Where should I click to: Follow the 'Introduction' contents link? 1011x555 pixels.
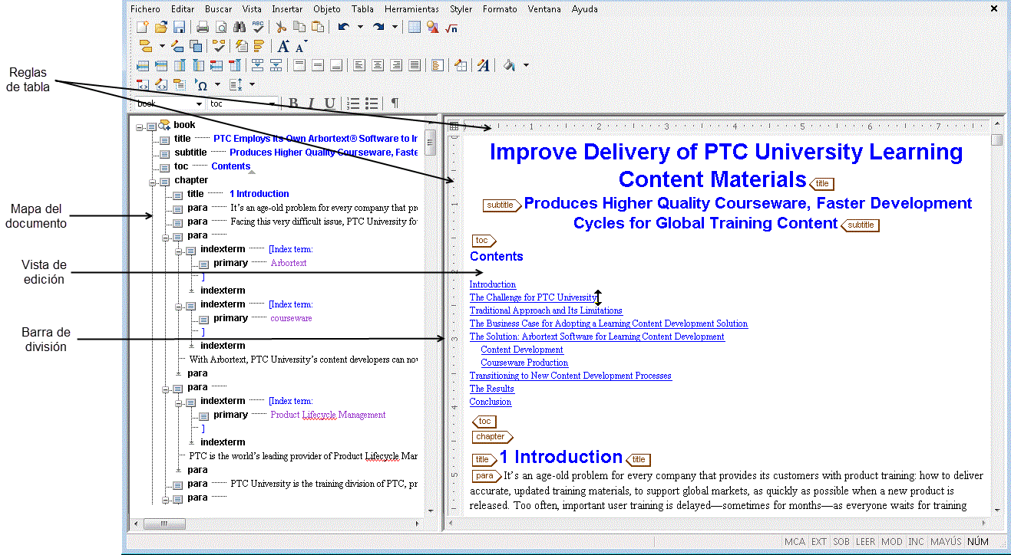point(493,284)
